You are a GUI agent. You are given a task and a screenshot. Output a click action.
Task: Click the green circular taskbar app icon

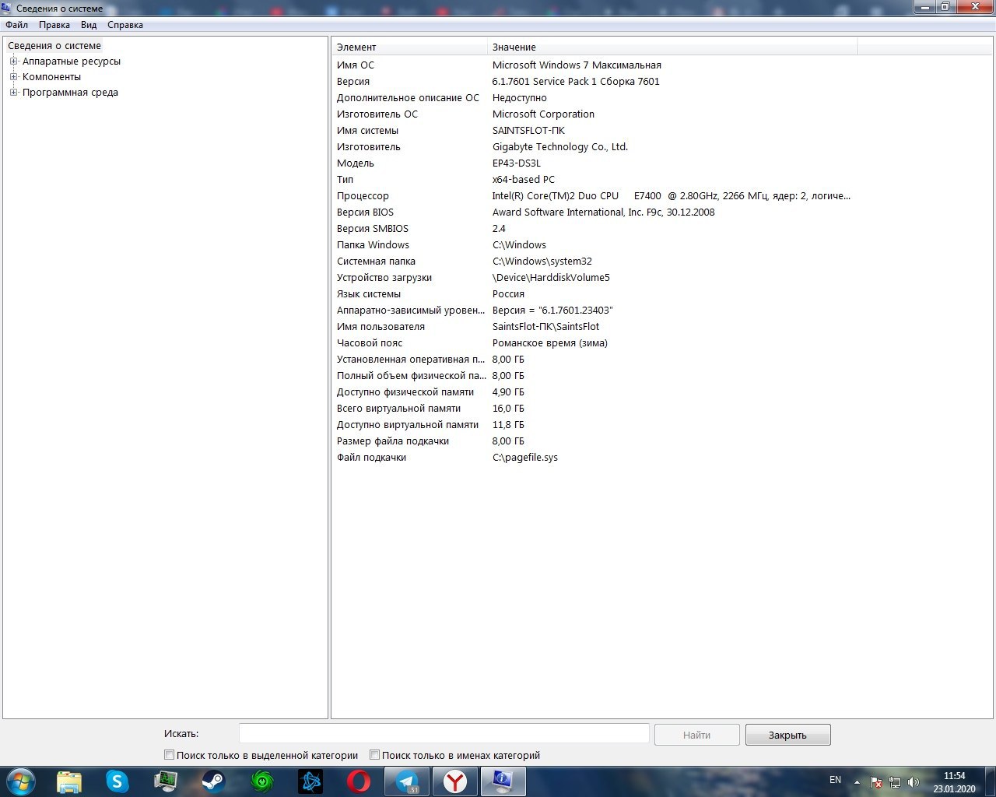coord(262,781)
